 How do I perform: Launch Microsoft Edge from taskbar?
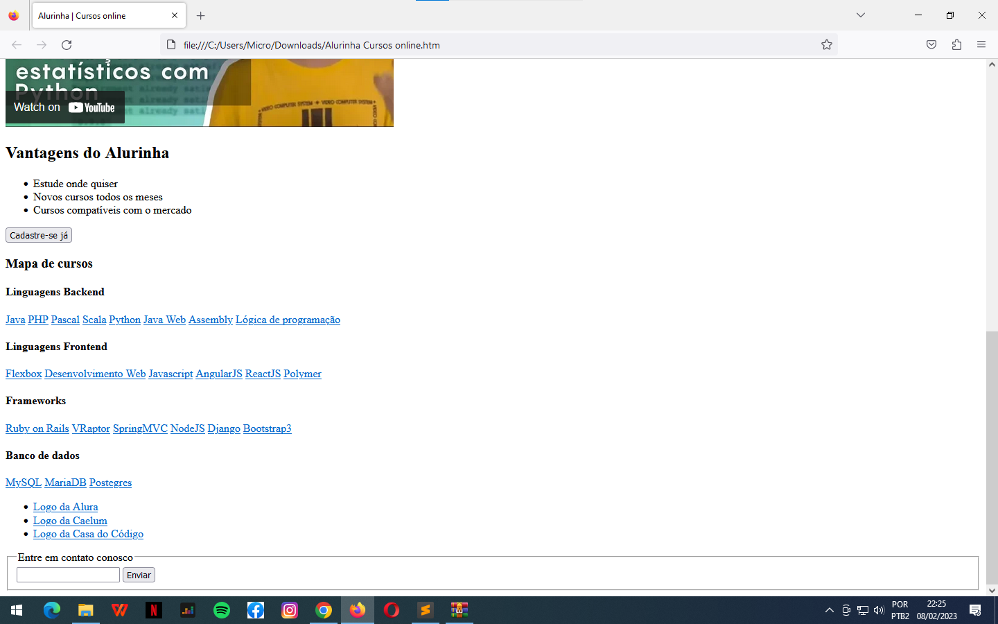click(52, 610)
